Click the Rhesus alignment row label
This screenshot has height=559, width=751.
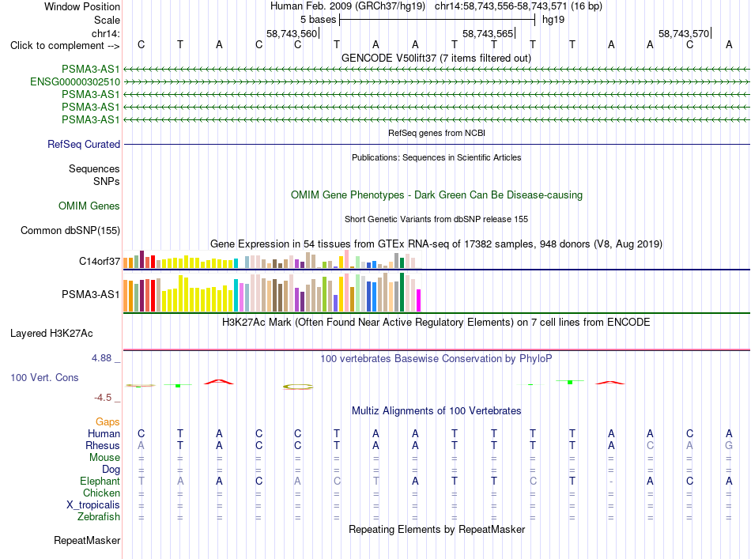tap(103, 445)
